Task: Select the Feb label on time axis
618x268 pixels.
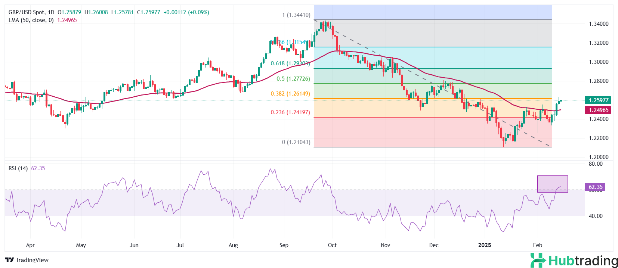Action: (x=537, y=245)
